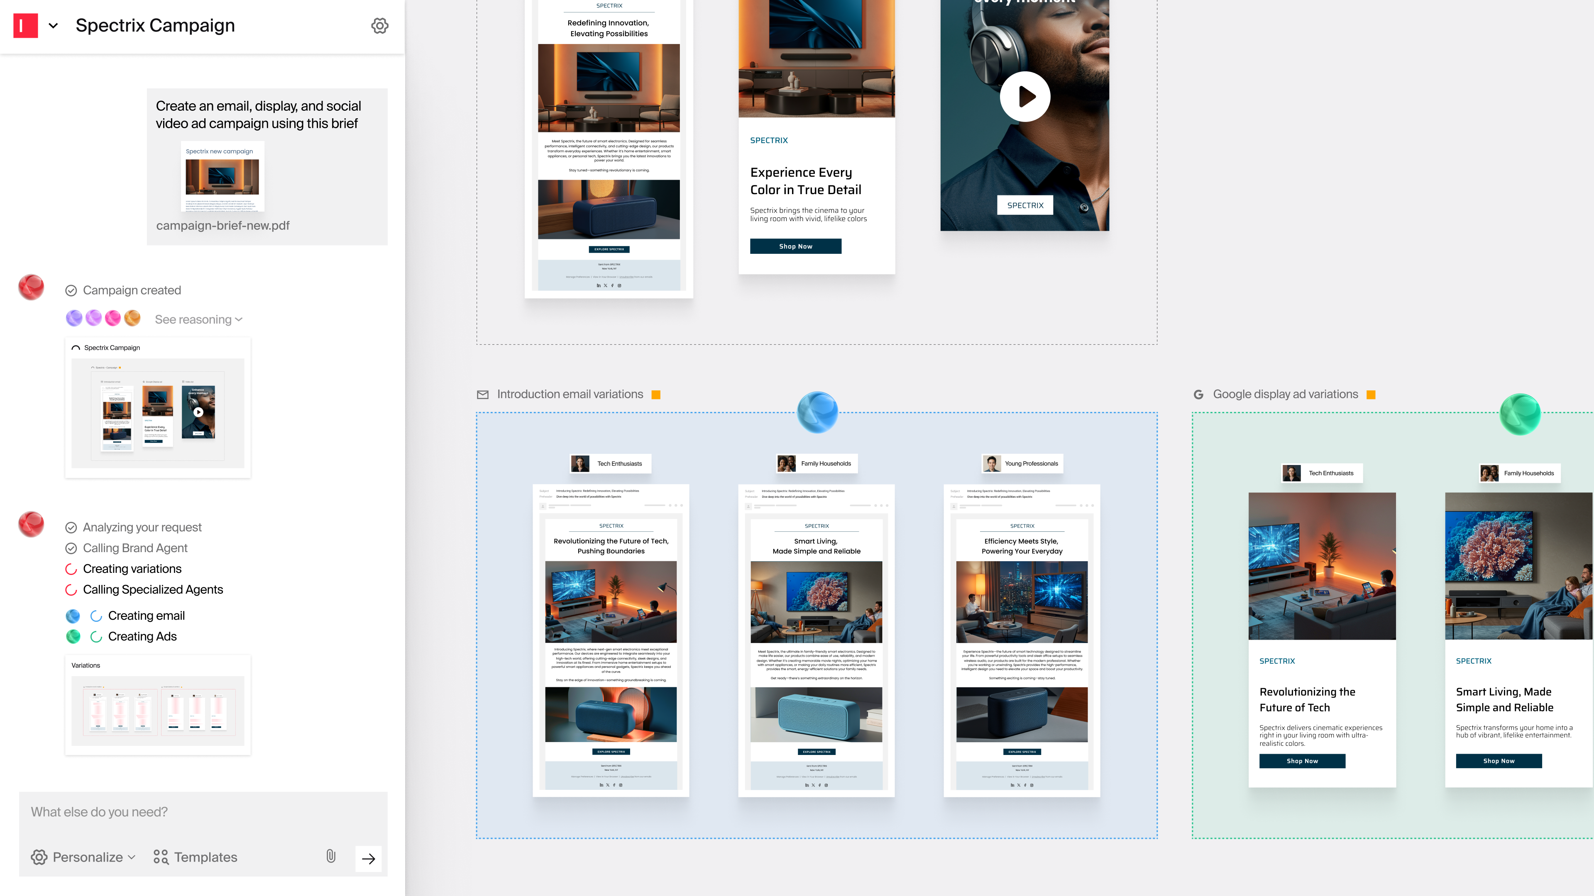This screenshot has width=1594, height=896.
Task: Click the orange status square by Google display ad variations
Action: pos(1371,394)
